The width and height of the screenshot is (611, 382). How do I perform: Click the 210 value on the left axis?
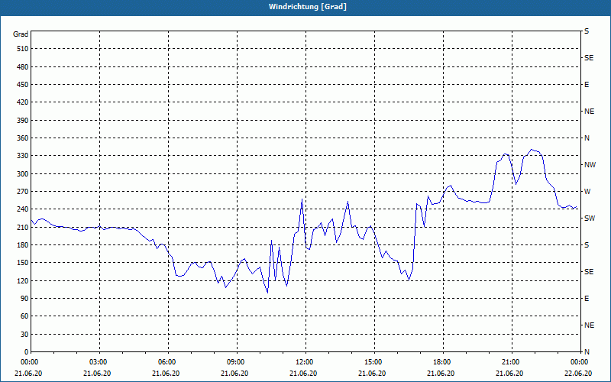pos(23,227)
